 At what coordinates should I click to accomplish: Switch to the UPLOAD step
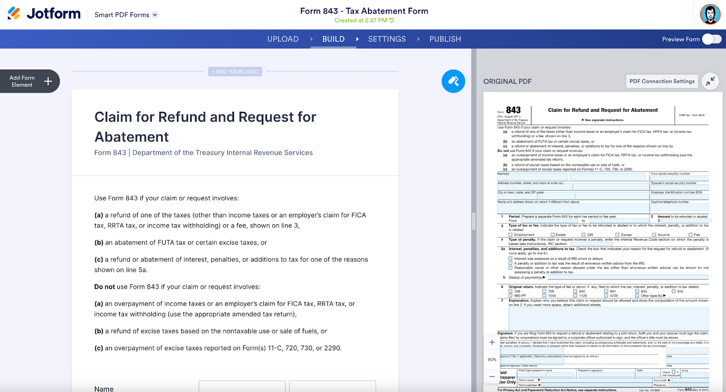coord(283,39)
